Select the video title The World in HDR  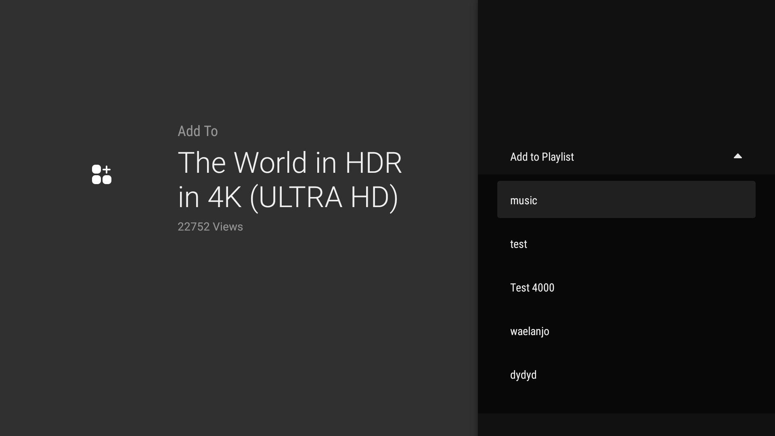coord(289,179)
